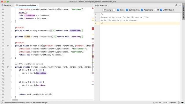Open the UTF-8 encoding selector
Viewport: 185px width, 104px height.
(x=165, y=103)
